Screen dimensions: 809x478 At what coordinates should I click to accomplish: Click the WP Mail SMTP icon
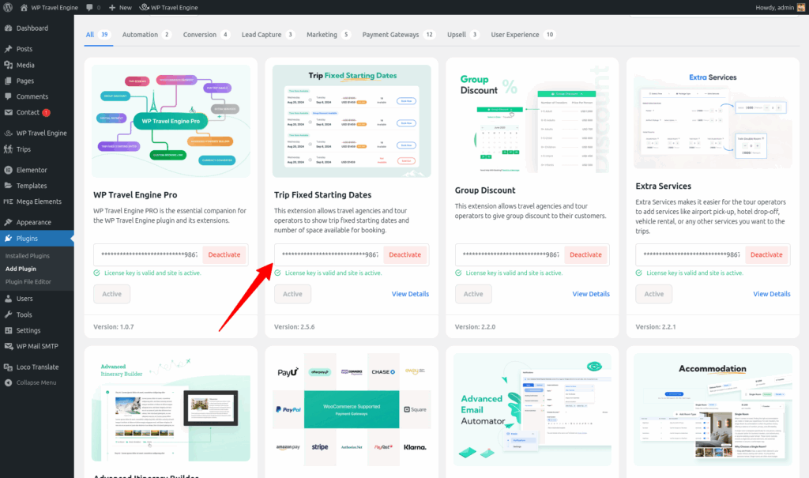point(8,346)
